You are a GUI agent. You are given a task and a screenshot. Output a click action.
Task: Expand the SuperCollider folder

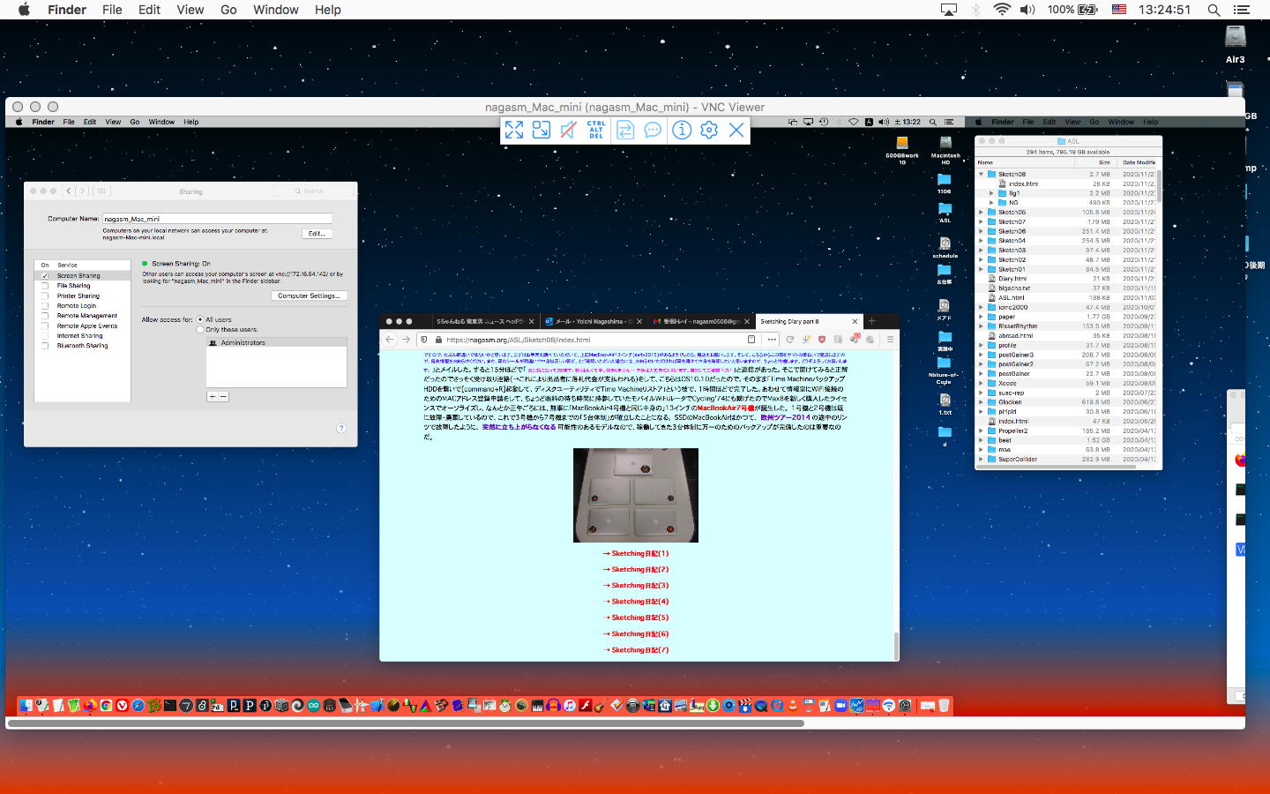[x=981, y=460]
